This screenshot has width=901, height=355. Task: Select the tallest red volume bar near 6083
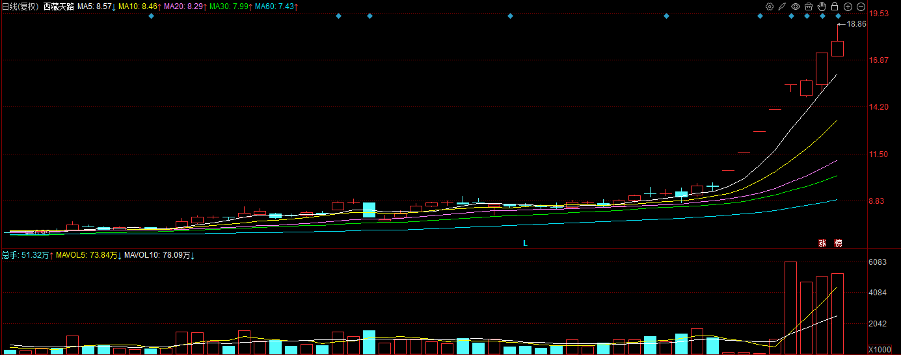pyautogui.click(x=790, y=308)
